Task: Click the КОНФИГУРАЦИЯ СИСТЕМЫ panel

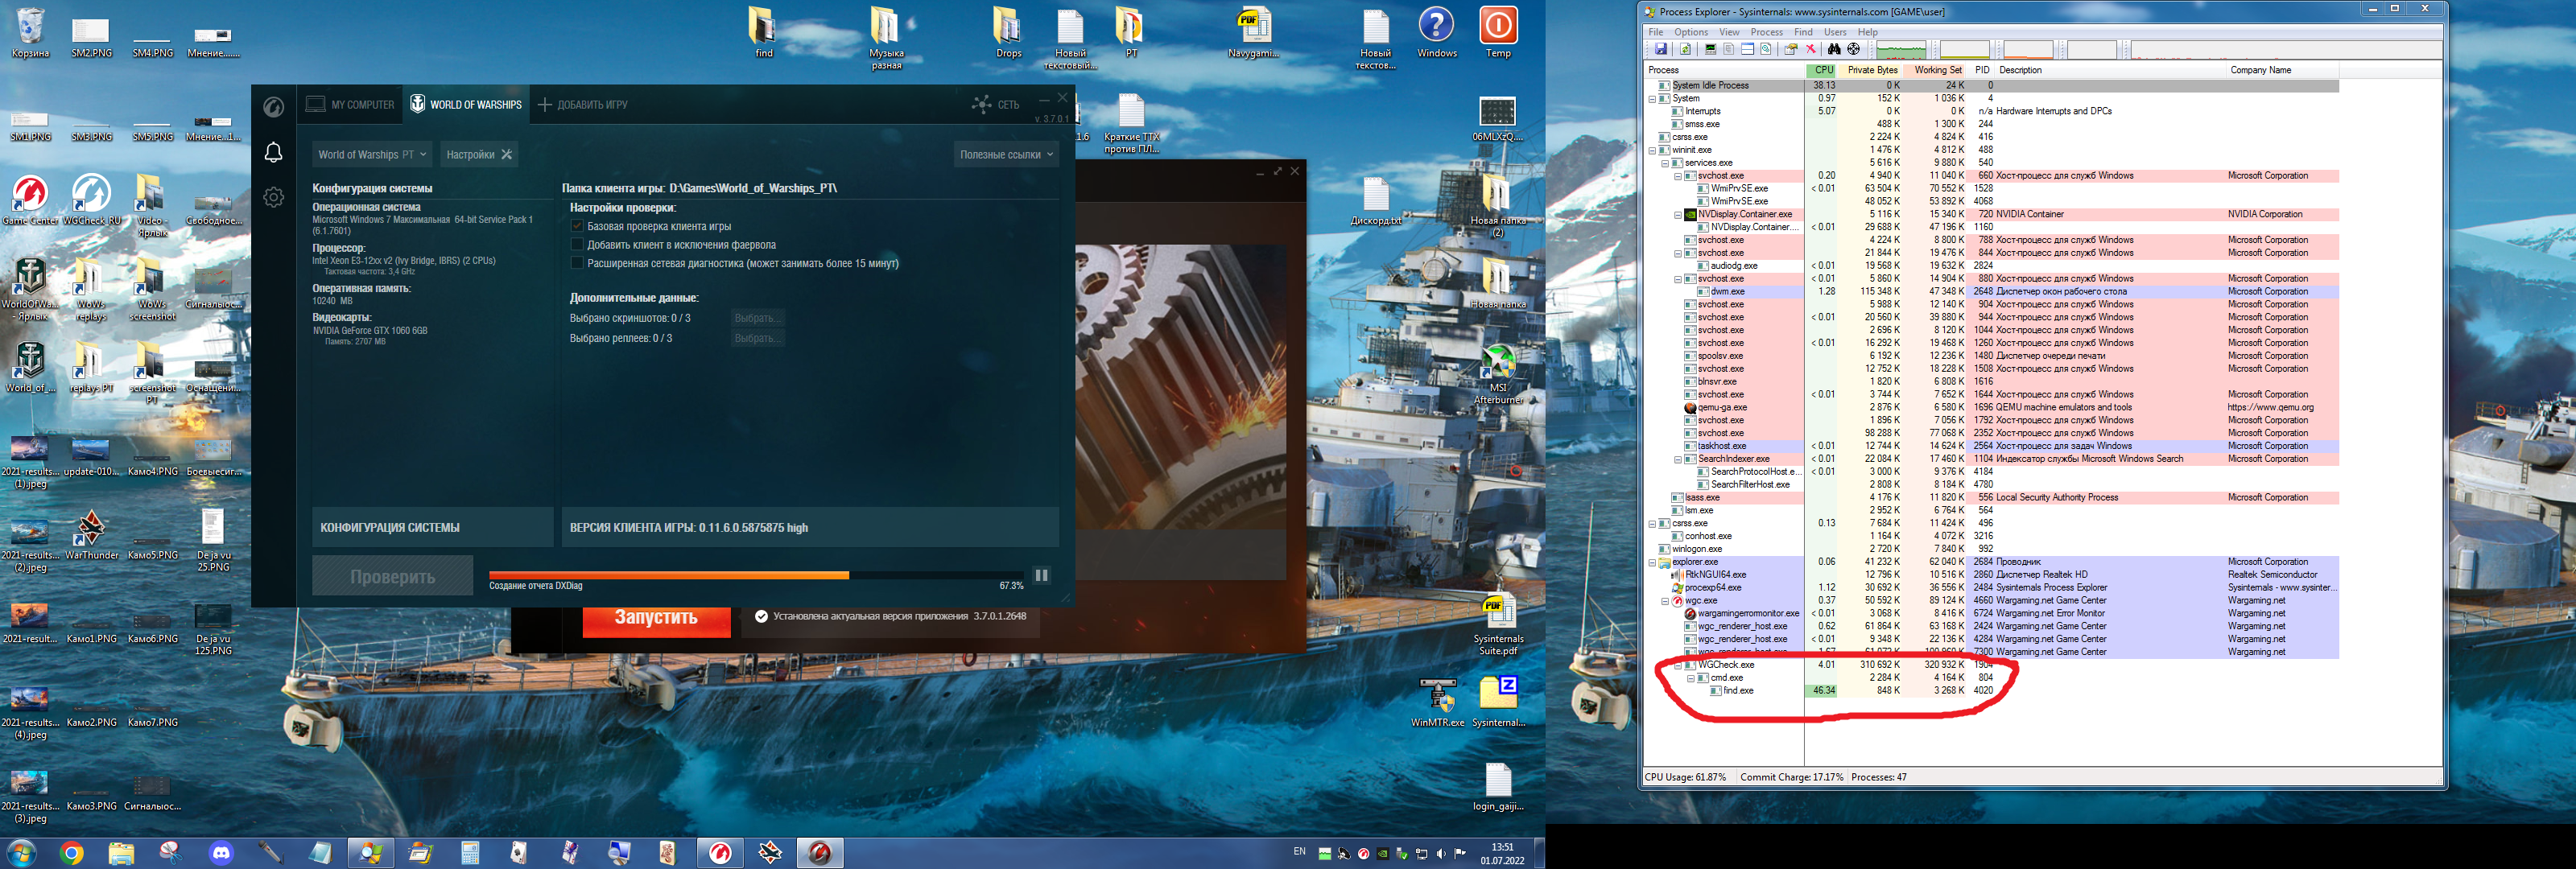Action: pos(432,527)
